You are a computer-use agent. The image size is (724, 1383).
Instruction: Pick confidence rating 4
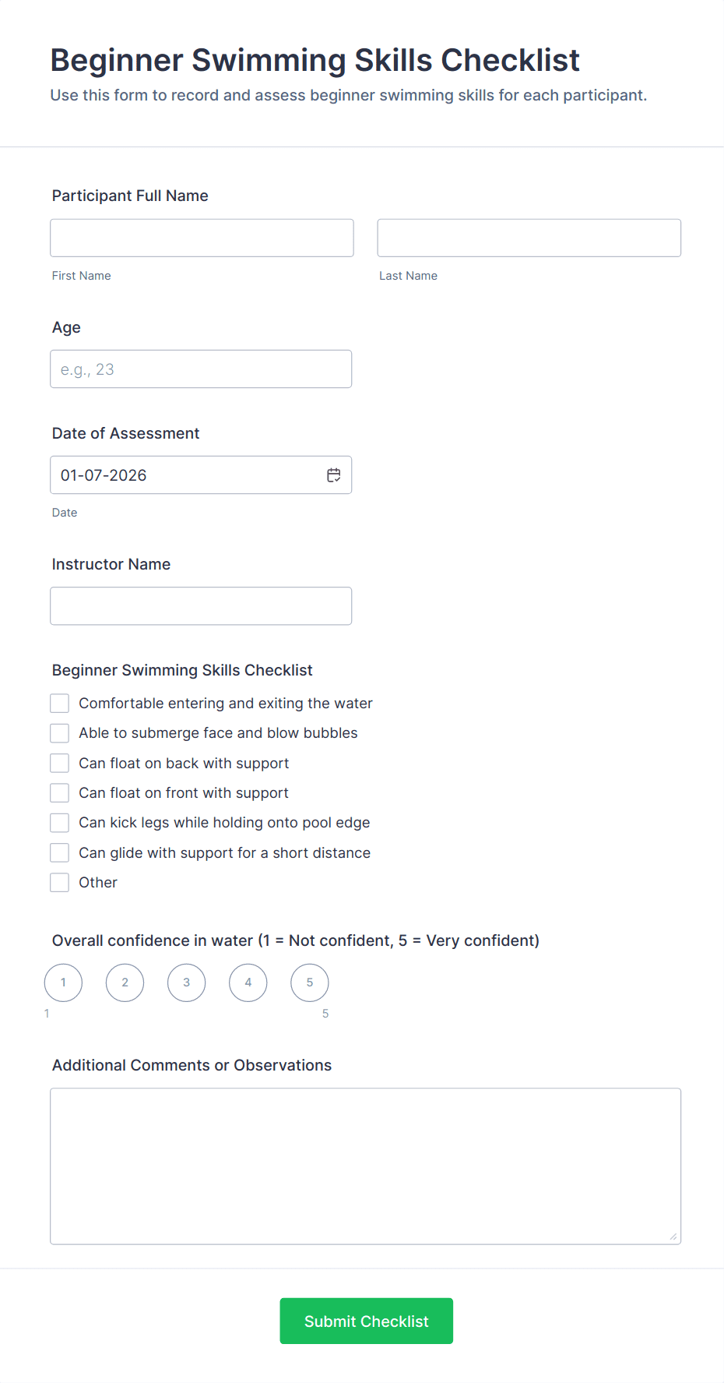[248, 983]
